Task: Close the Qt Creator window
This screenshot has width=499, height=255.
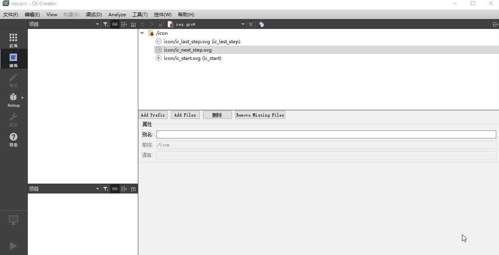Action: (491, 4)
